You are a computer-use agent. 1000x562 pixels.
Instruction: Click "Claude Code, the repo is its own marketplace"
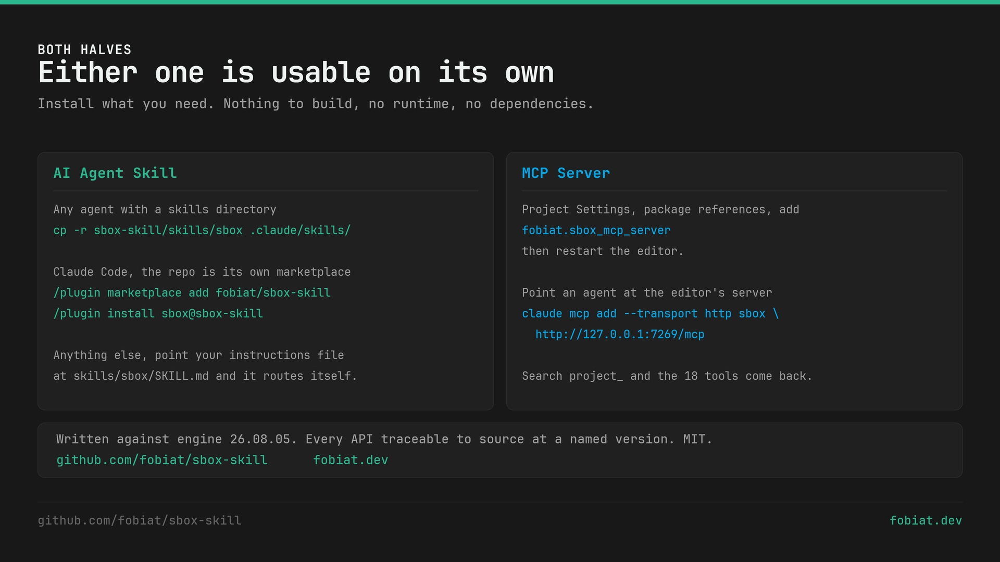(202, 272)
